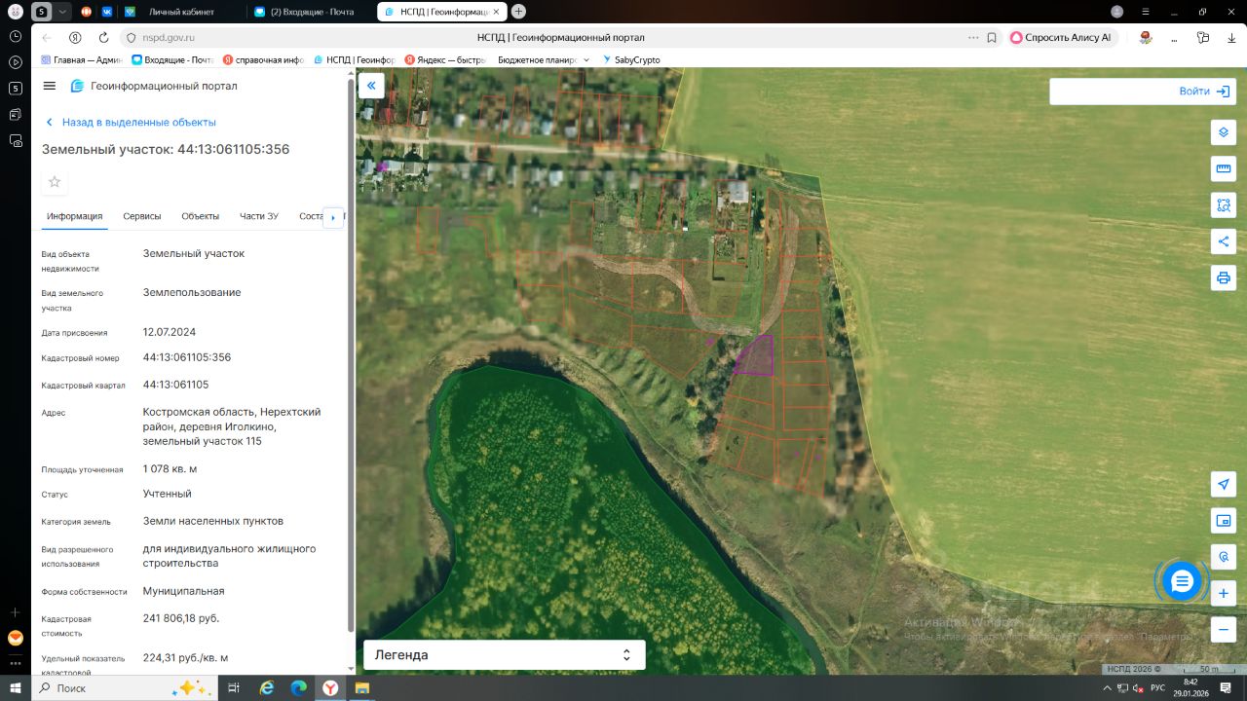
Task: Zoom out on the map
Action: click(x=1224, y=629)
